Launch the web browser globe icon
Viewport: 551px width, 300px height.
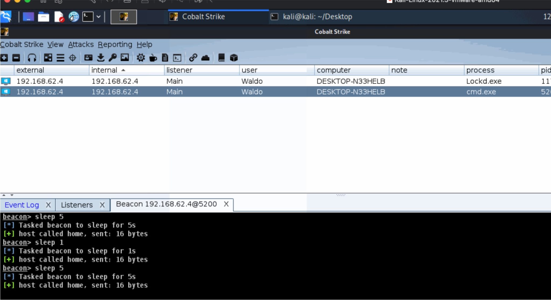click(x=73, y=17)
